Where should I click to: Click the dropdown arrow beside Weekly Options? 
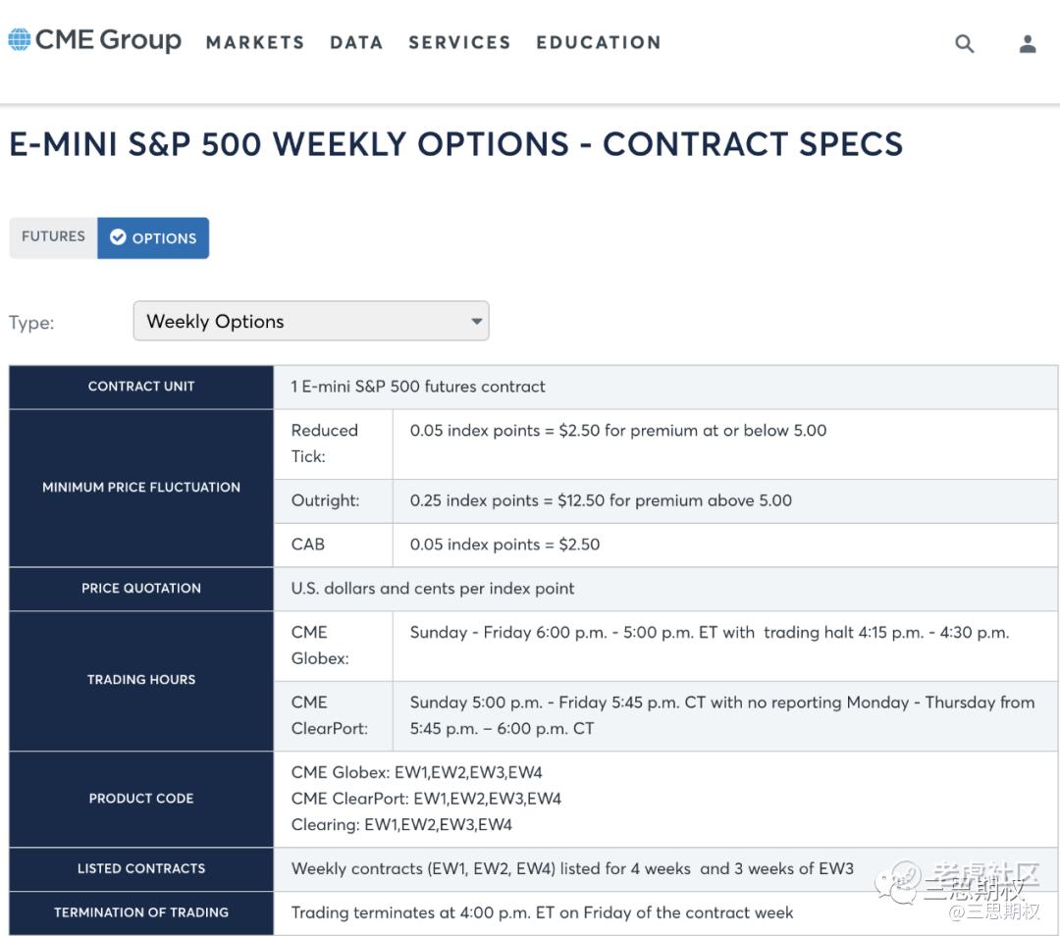[x=476, y=321]
